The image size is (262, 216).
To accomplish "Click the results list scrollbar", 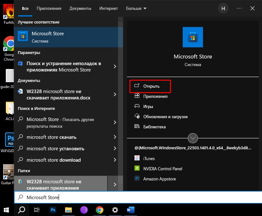I will pos(121,104).
